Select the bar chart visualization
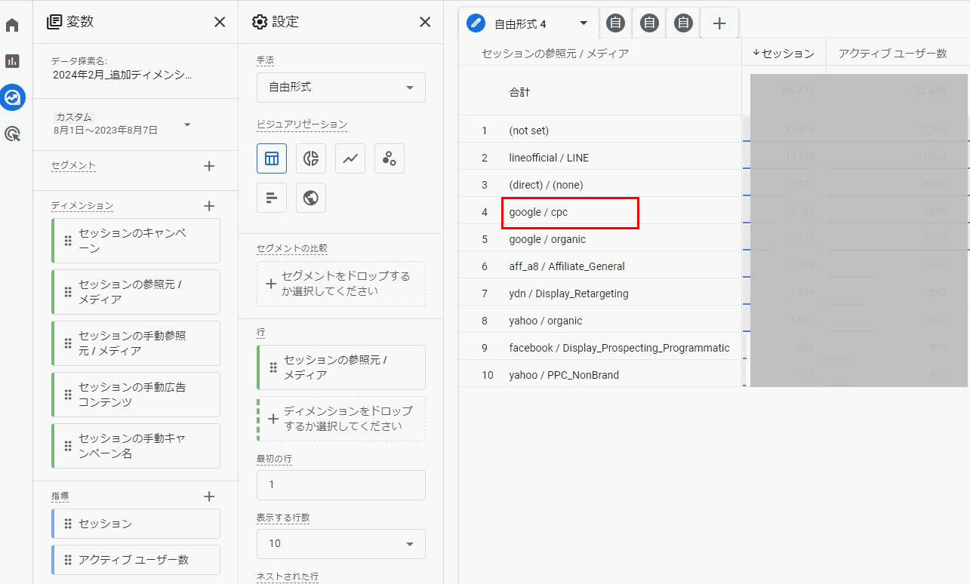 (x=272, y=198)
